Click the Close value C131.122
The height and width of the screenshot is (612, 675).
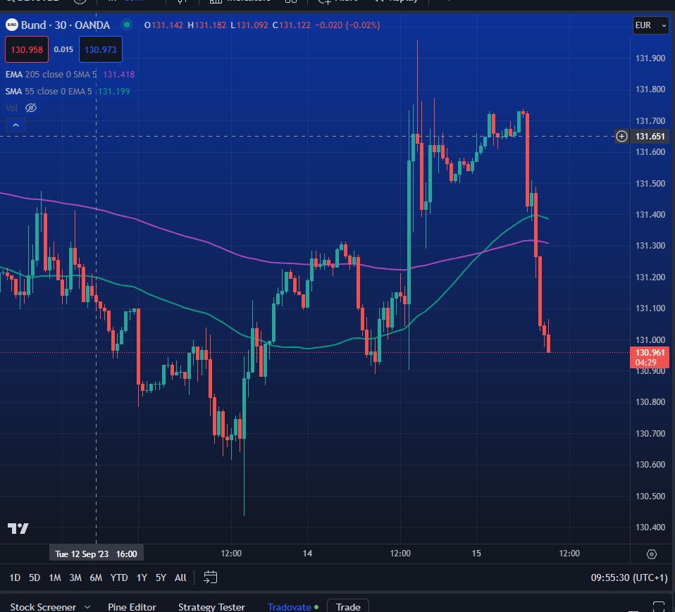click(292, 25)
